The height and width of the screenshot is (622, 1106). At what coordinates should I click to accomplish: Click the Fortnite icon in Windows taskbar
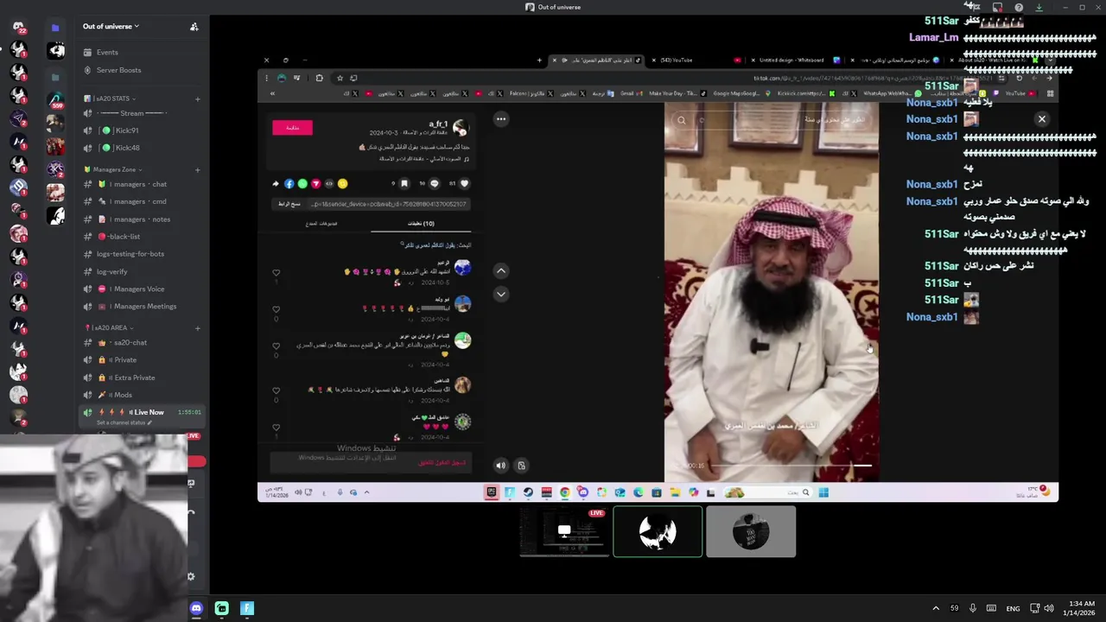(247, 608)
